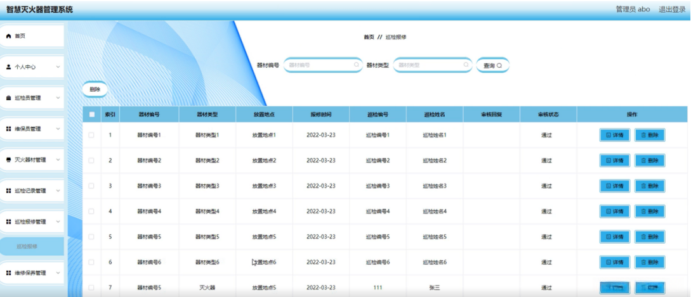Viewport: 691px width, 297px height.
Task: Delete the 器材编号6 row
Action: pyautogui.click(x=650, y=262)
